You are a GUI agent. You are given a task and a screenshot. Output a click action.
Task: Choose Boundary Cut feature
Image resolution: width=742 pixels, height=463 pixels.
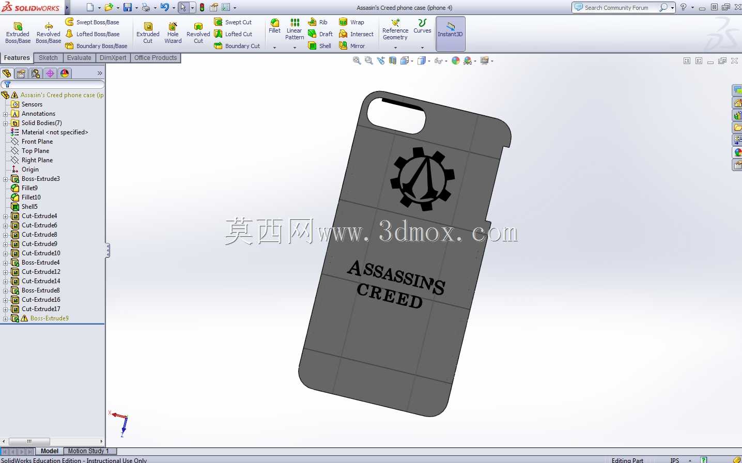(x=237, y=46)
